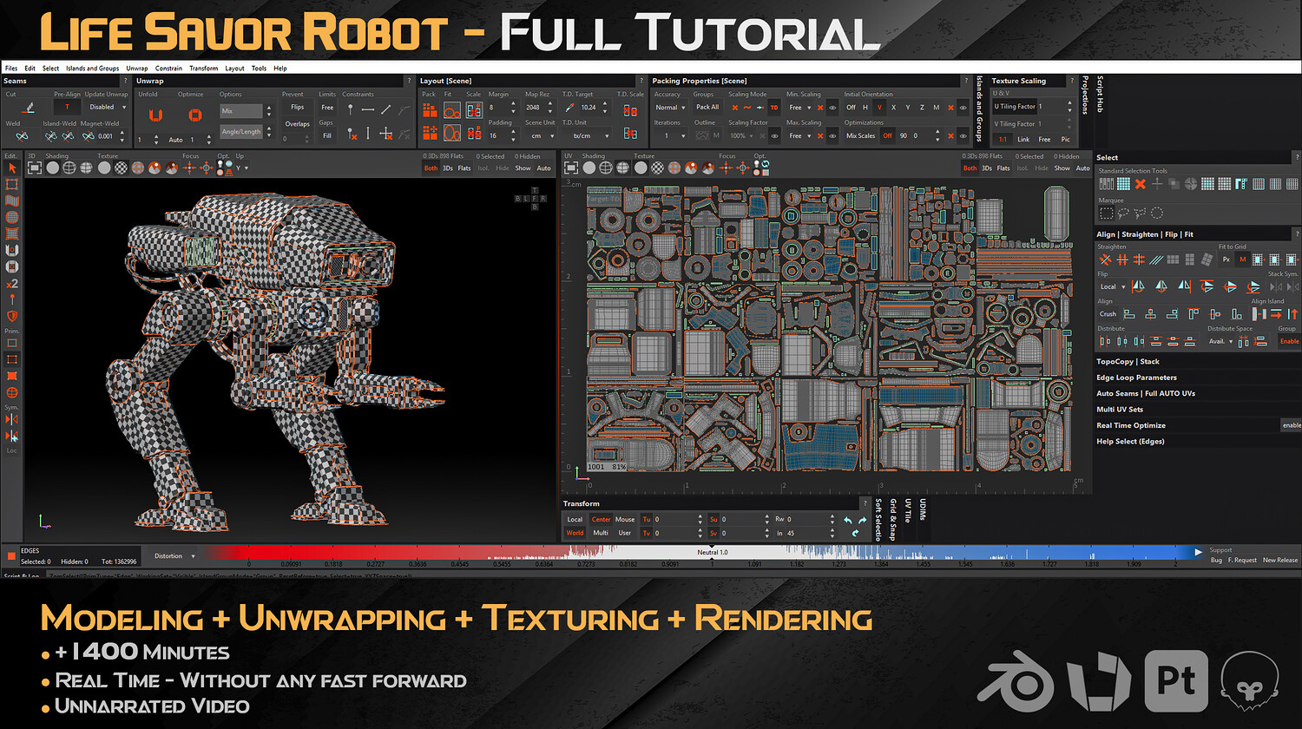Select the circular Marquee selection tool
Viewport: 1302px width, 729px height.
click(1157, 213)
